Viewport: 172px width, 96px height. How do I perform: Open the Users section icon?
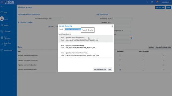tap(2, 19)
